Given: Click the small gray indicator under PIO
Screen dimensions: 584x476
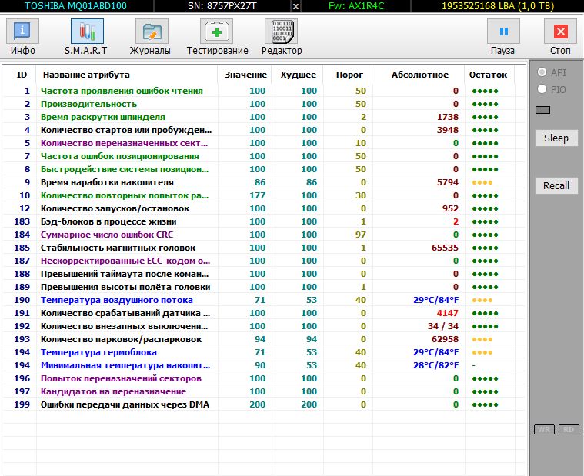Looking at the screenshot, I should click(542, 110).
